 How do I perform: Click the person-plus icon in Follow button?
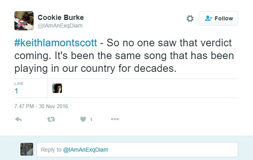pos(208,18)
